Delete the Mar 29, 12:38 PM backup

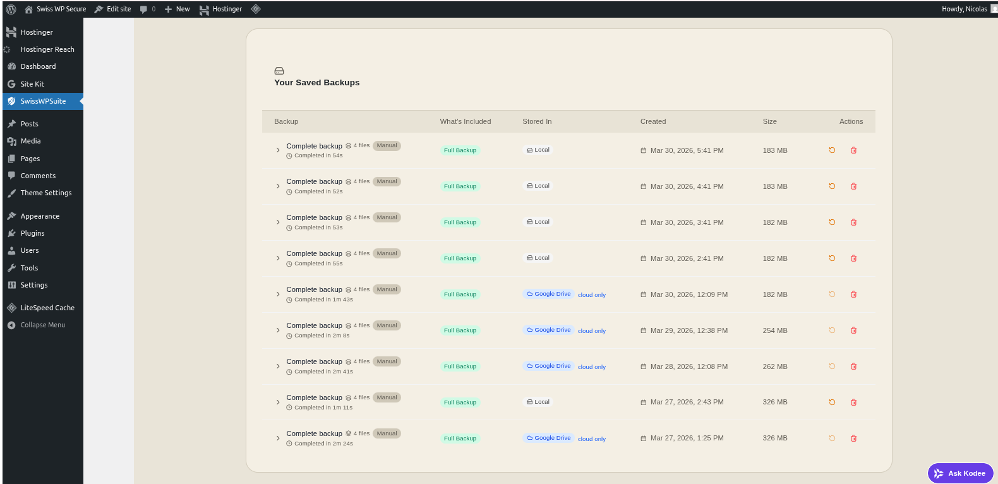point(853,330)
